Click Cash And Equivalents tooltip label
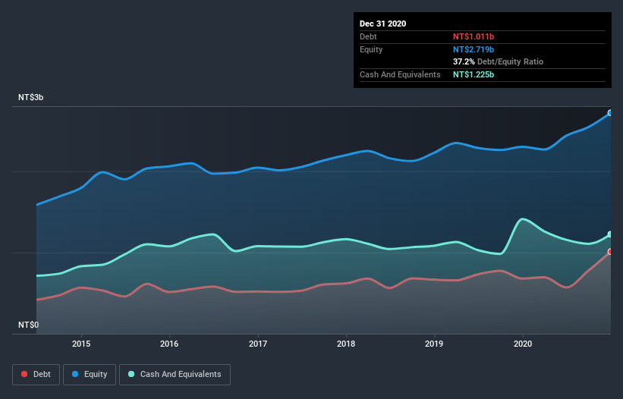 pyautogui.click(x=400, y=74)
